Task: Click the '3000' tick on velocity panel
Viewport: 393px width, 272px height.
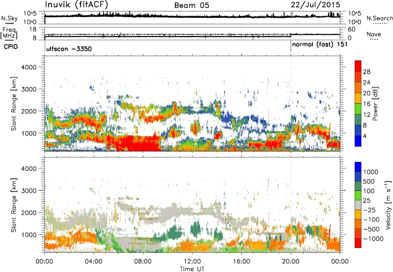Action: pyautogui.click(x=28, y=190)
